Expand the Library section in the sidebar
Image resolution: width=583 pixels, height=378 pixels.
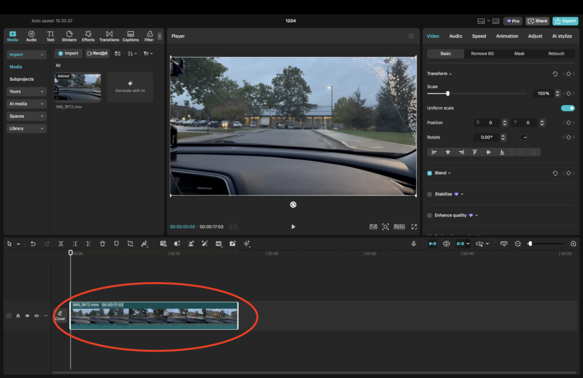coord(26,128)
